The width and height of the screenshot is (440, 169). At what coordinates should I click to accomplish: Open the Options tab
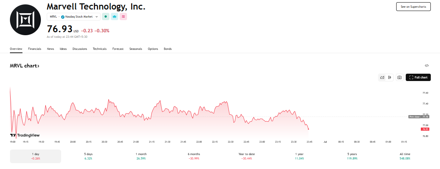(x=153, y=49)
